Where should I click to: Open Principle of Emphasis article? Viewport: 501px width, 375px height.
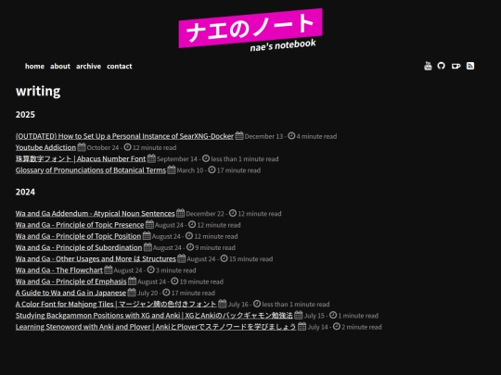71,281
